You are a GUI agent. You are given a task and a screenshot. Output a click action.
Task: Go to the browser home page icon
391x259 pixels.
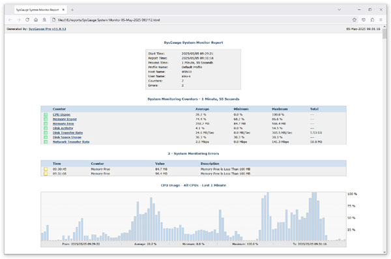[36, 20]
